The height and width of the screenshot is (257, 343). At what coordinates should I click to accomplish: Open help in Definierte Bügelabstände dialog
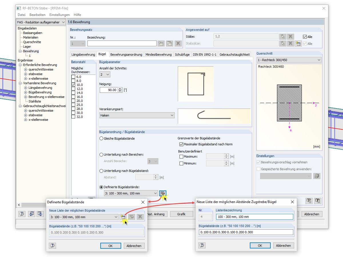(x=52, y=246)
